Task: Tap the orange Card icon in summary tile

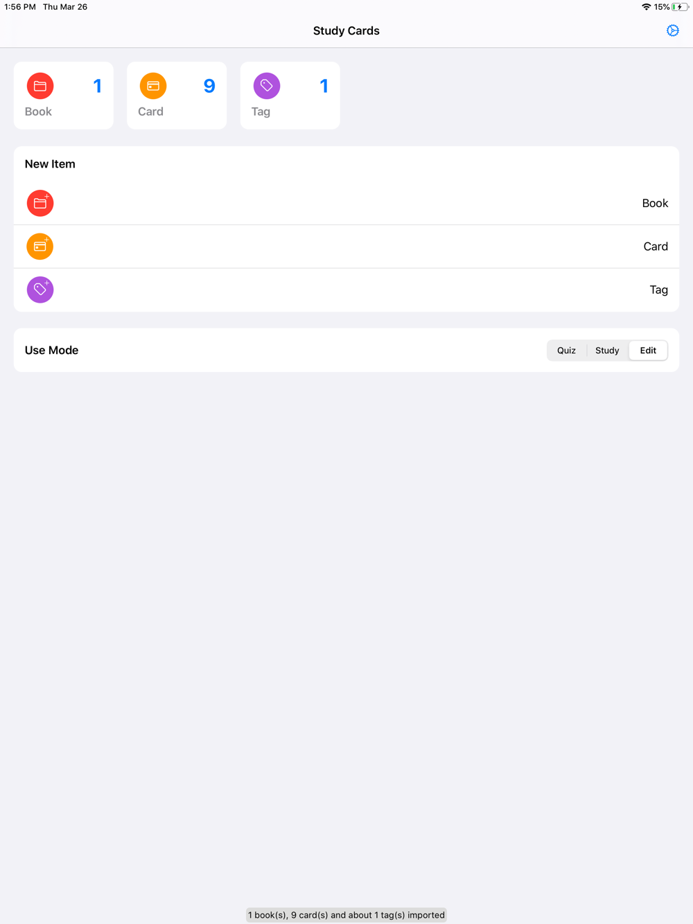Action: (153, 86)
